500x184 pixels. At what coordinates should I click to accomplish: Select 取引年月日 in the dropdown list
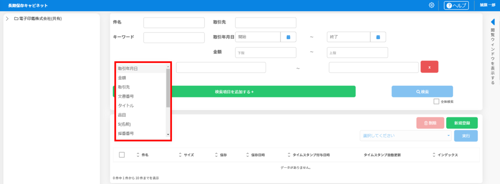tap(141, 68)
